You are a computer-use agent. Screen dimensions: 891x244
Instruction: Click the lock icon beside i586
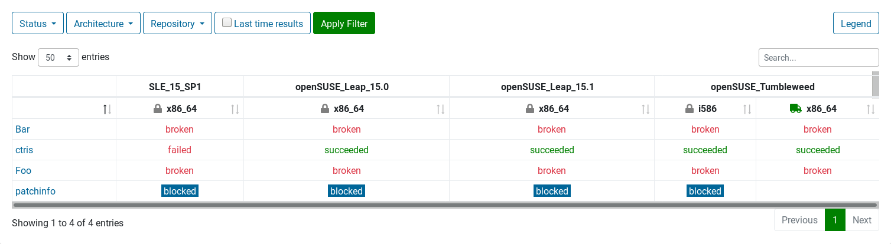689,108
